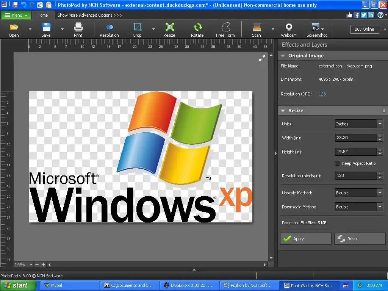This screenshot has height=291, width=388.
Task: Delete Resize effect with trash icon
Action: 384,111
